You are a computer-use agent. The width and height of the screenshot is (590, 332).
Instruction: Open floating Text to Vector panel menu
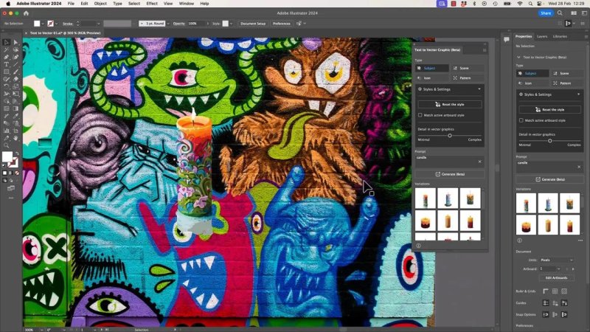click(485, 50)
